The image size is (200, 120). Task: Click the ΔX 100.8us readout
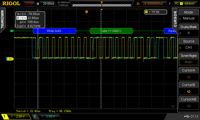click(x=29, y=22)
